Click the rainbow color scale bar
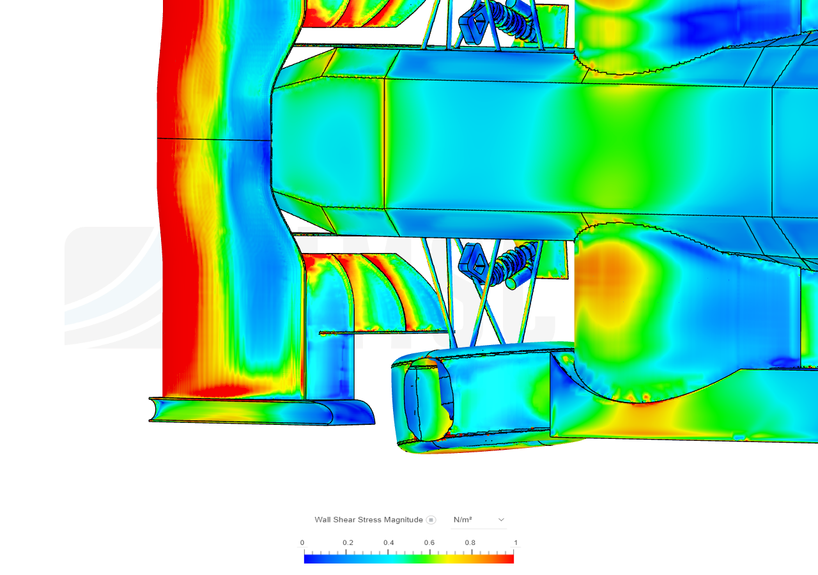Image resolution: width=818 pixels, height=575 pixels. (409, 559)
